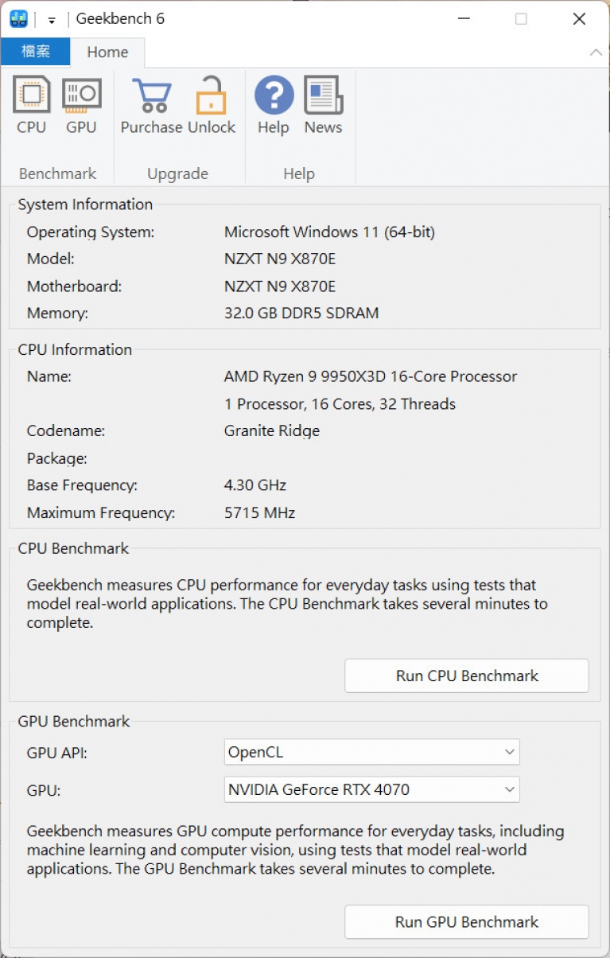
Task: Close the Geekbench 6 window
Action: (x=579, y=19)
